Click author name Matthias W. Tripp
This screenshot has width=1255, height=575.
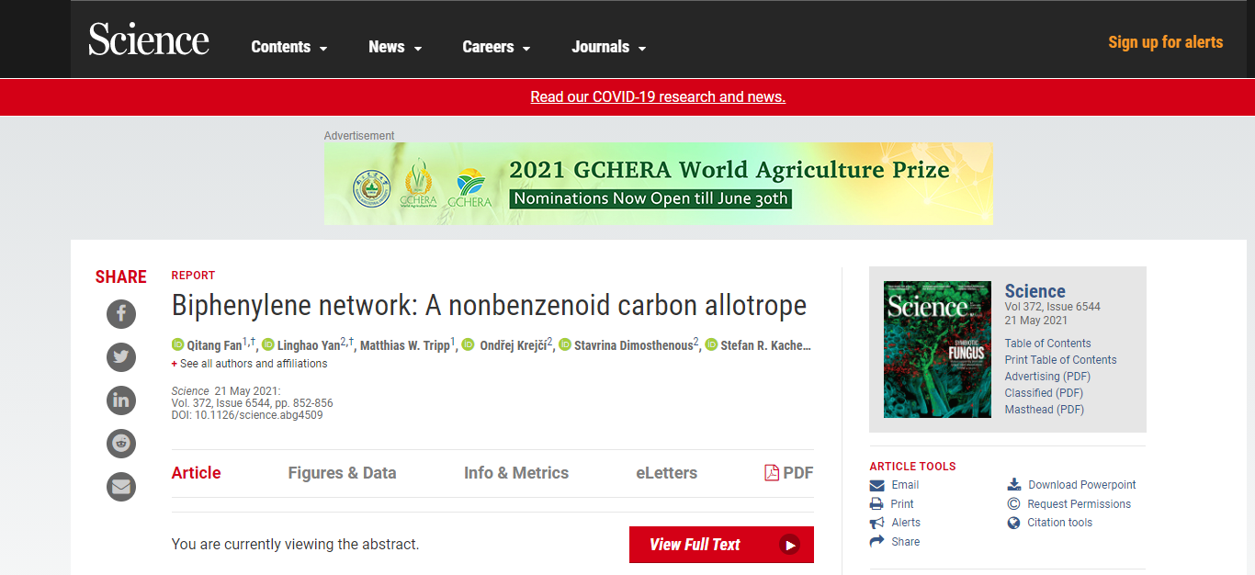(x=405, y=345)
